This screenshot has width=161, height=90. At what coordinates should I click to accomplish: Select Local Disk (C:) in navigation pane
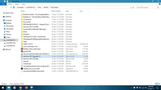[x=11, y=40]
